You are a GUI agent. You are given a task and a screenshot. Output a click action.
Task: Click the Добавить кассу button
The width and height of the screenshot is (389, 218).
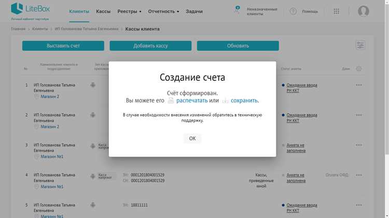point(150,46)
